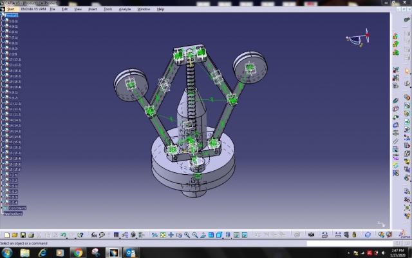Click the New document icon
412x258 pixels.
(x=7, y=235)
